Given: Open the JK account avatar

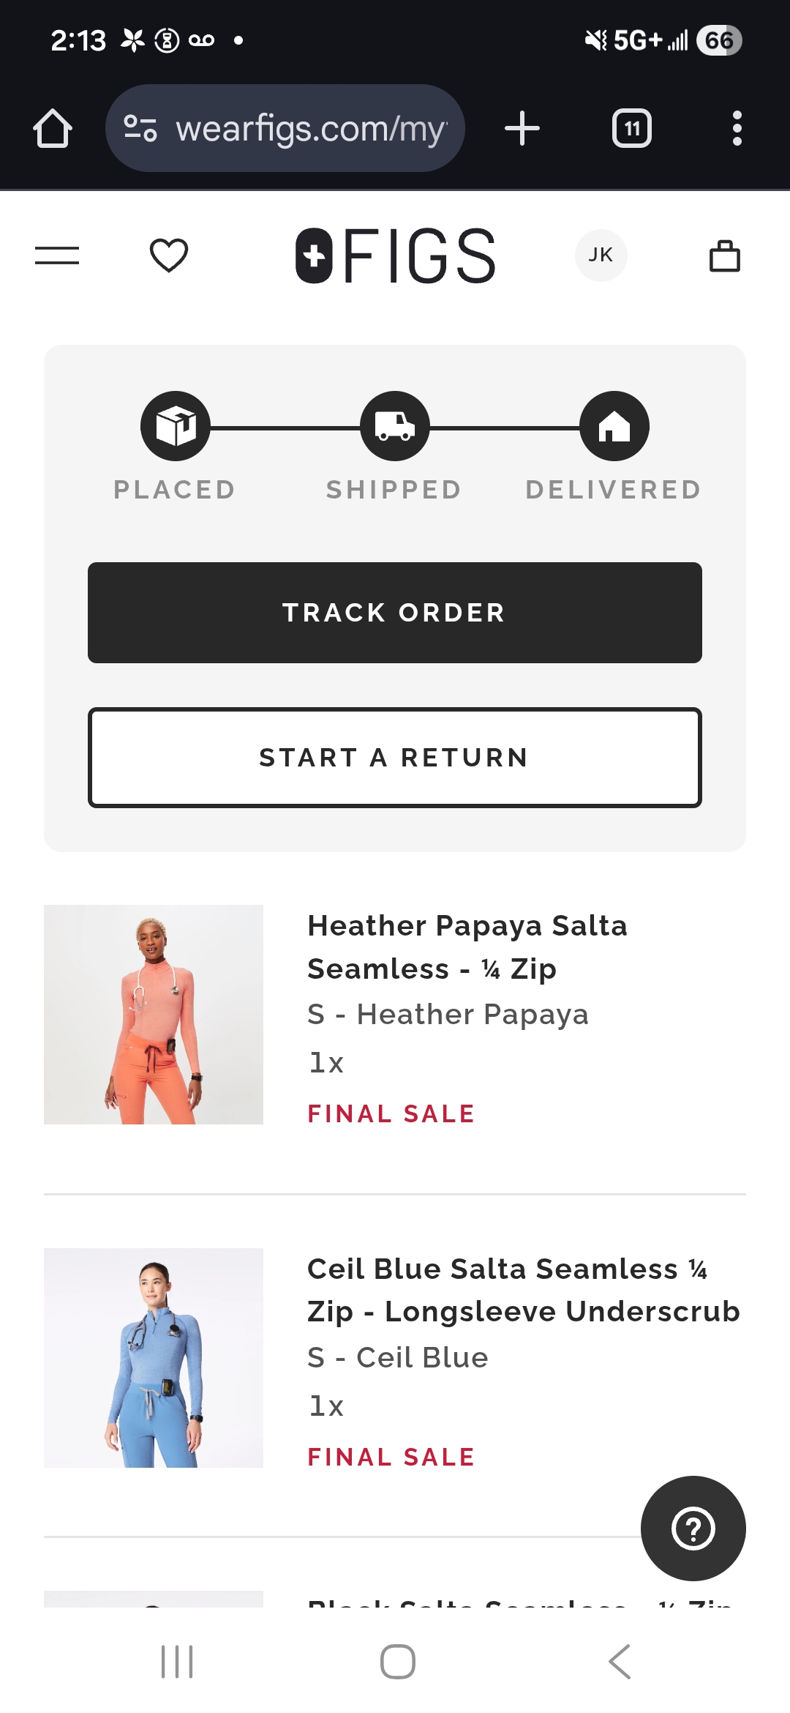Looking at the screenshot, I should pos(601,255).
